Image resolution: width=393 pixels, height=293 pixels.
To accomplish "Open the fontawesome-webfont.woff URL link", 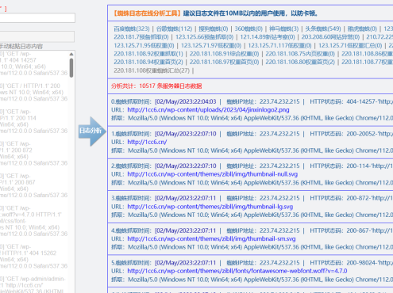I will click(237, 271).
